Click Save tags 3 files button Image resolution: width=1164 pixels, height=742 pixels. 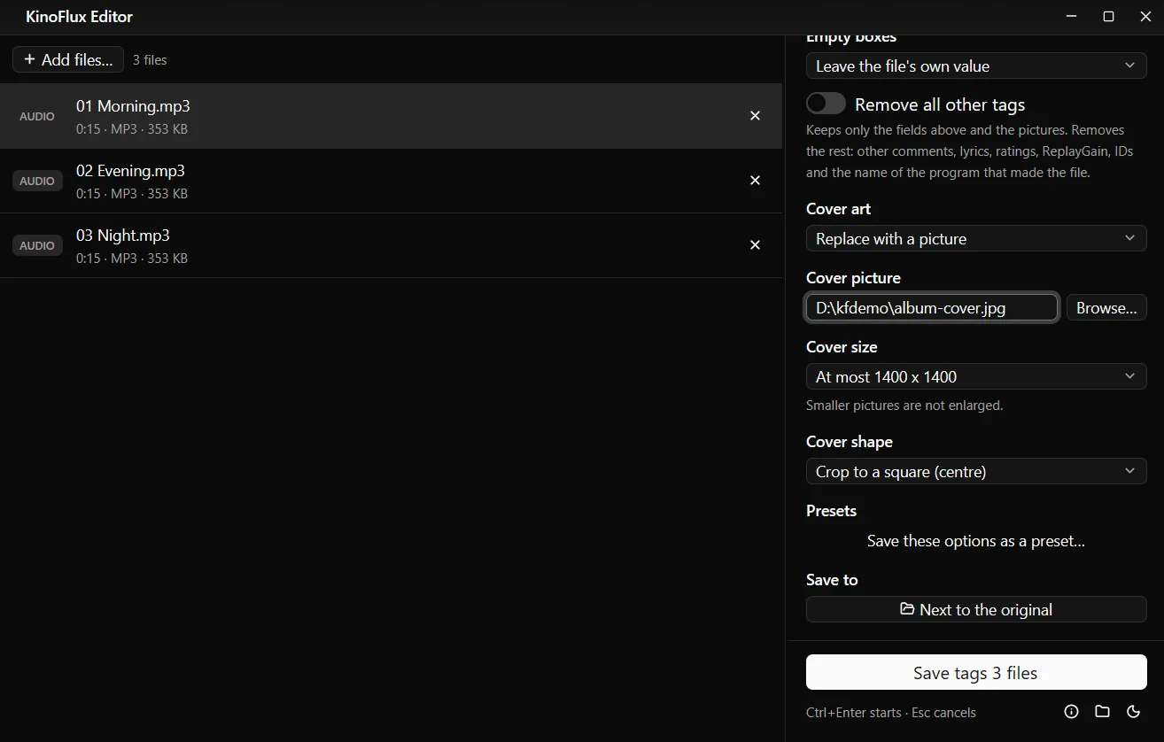976,673
